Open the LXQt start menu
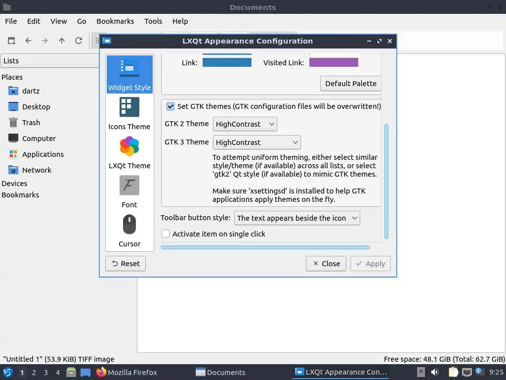Viewport: 506px width, 380px height. 8,372
